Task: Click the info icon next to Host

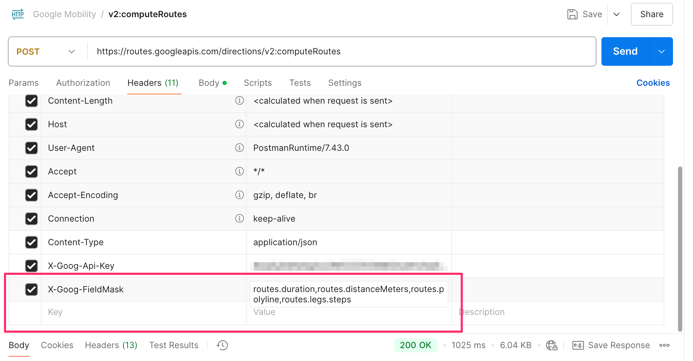Action: (239, 124)
